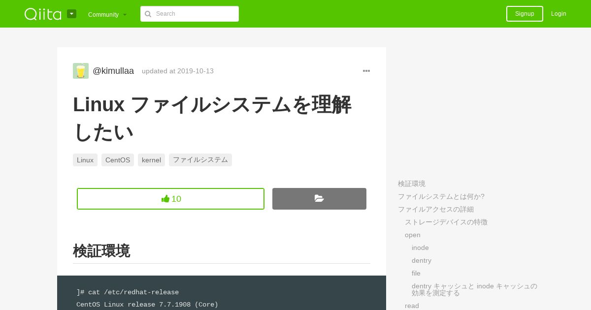Image resolution: width=591 pixels, height=310 pixels.
Task: Open the Login link
Action: point(558,14)
